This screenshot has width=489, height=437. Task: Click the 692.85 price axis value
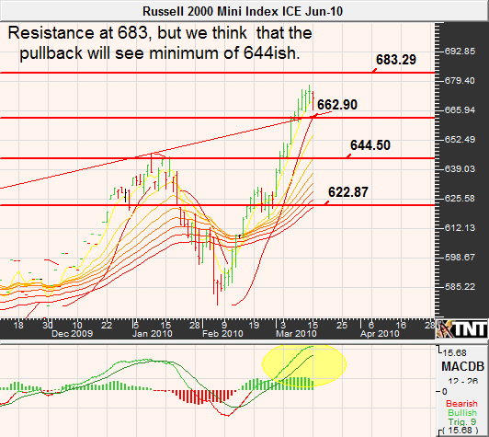click(x=460, y=52)
